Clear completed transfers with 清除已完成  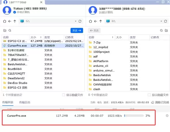[160, 102]
